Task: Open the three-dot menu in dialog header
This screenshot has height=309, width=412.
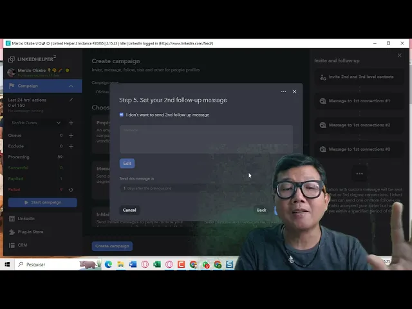Action: tap(283, 91)
